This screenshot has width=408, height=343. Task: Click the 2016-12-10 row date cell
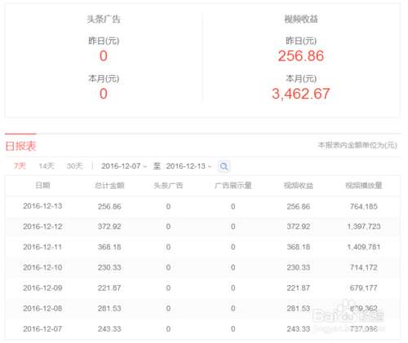coord(42,267)
